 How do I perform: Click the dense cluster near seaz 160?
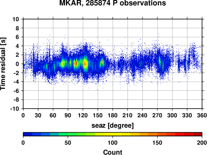pyautogui.click(x=103, y=62)
